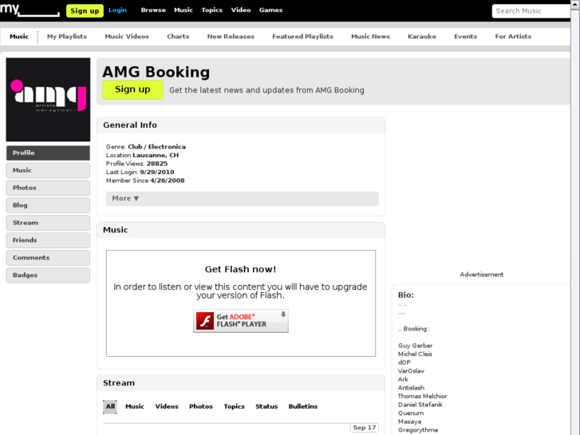
Task: Click Daniel Stefanik in the Bio list
Action: click(x=420, y=405)
